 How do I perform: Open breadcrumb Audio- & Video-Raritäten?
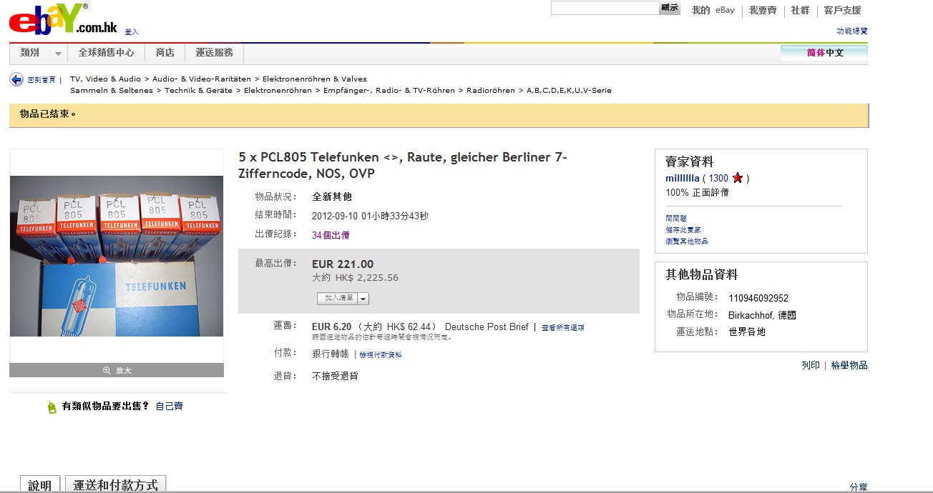(202, 79)
